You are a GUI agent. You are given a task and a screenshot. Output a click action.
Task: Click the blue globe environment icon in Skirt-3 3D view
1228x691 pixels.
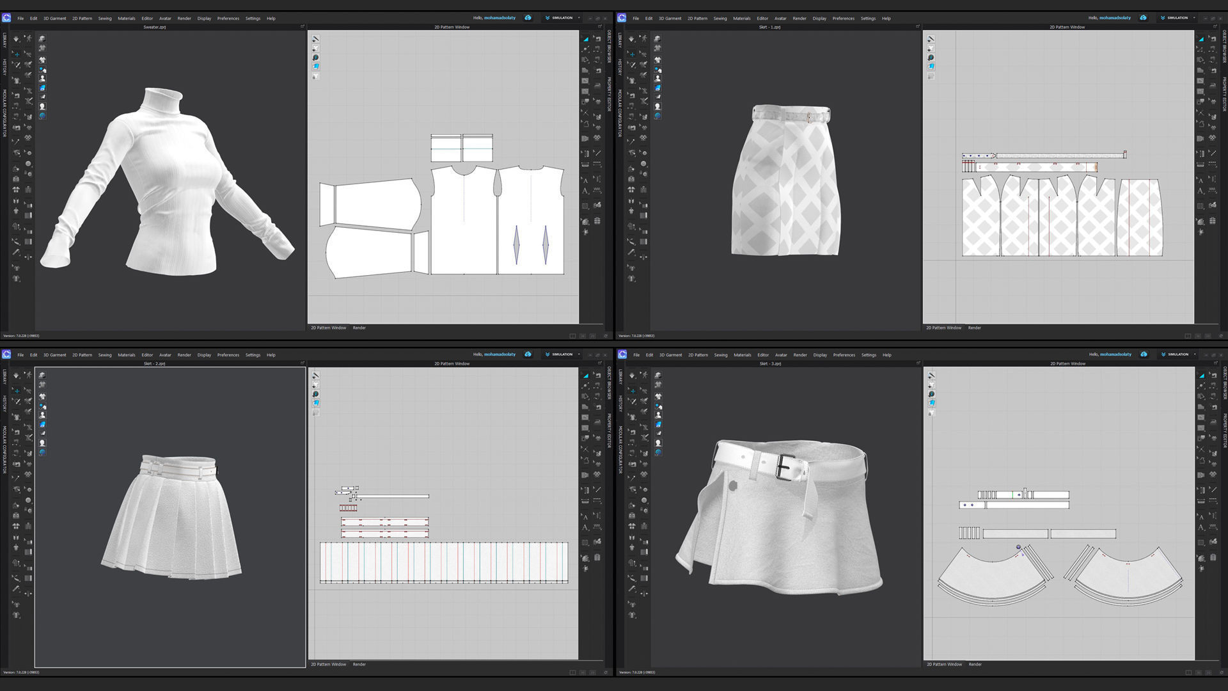click(657, 452)
